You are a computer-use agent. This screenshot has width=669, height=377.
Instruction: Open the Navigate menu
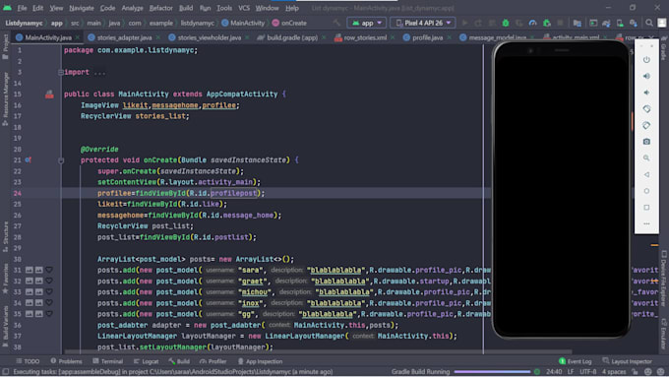coord(81,8)
